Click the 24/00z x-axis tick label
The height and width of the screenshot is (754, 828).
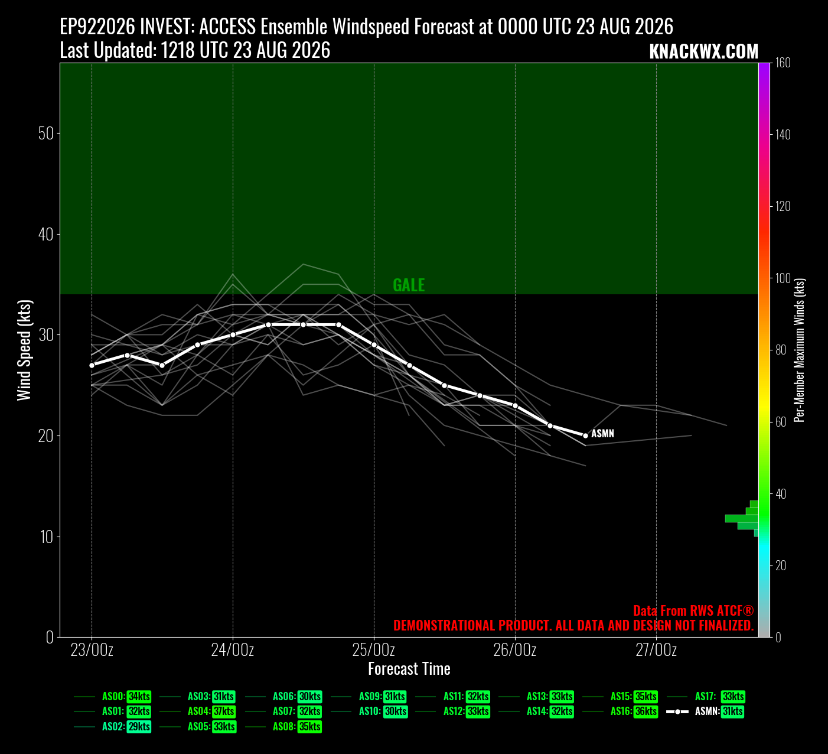233,650
